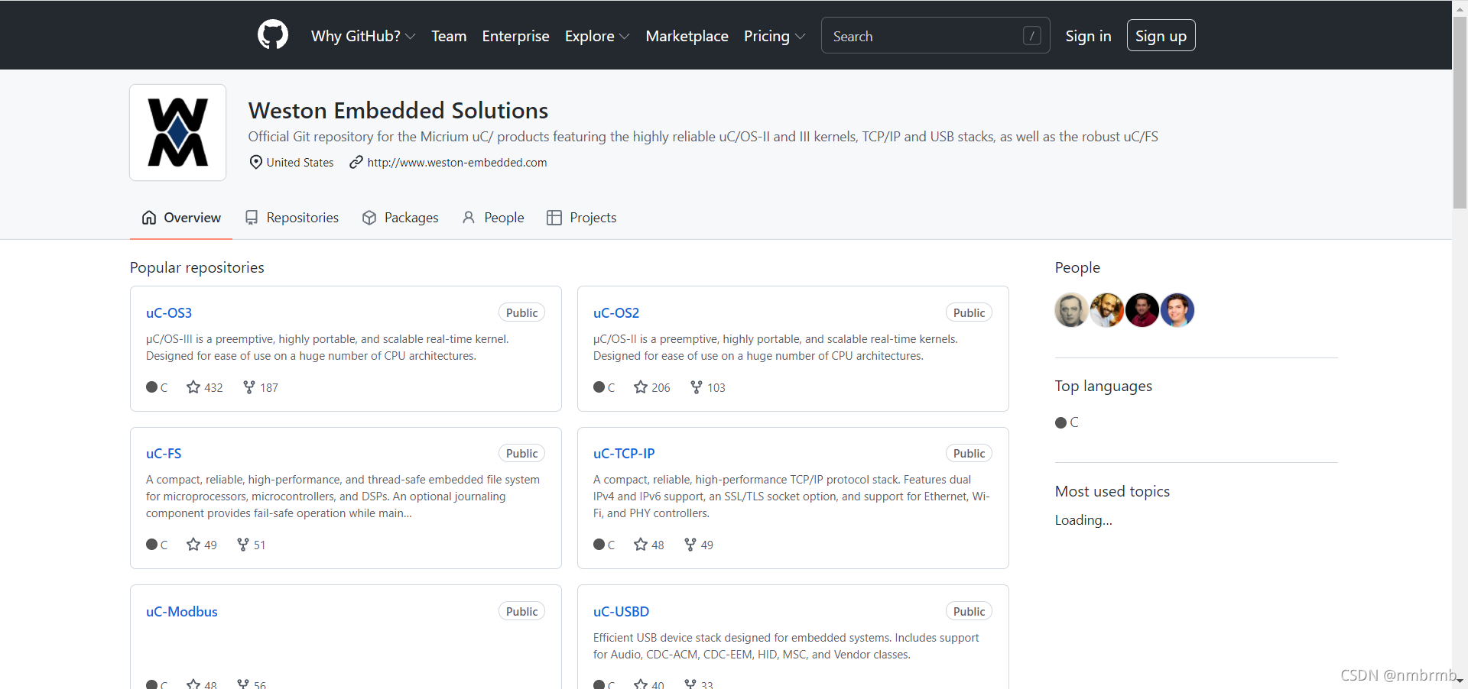
Task: Click the fork icon on the uC-OS2 card
Action: point(696,387)
